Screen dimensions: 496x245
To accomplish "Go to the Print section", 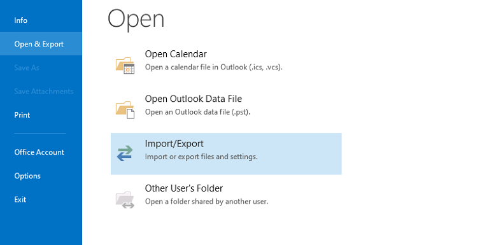I will coord(22,115).
